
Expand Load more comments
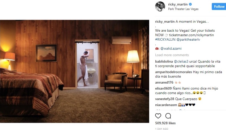(172, 55)
